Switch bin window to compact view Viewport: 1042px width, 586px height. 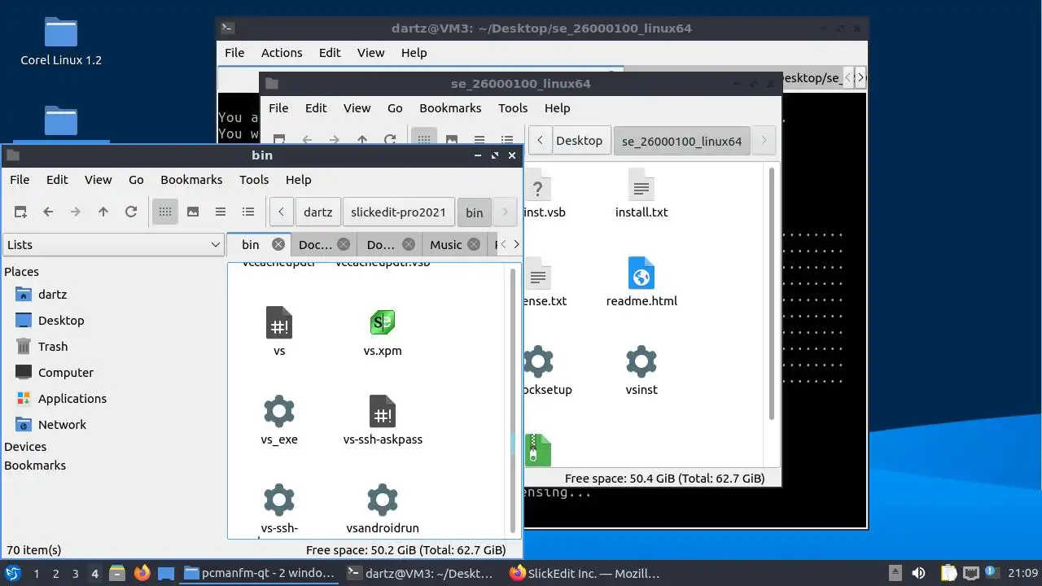(x=221, y=212)
